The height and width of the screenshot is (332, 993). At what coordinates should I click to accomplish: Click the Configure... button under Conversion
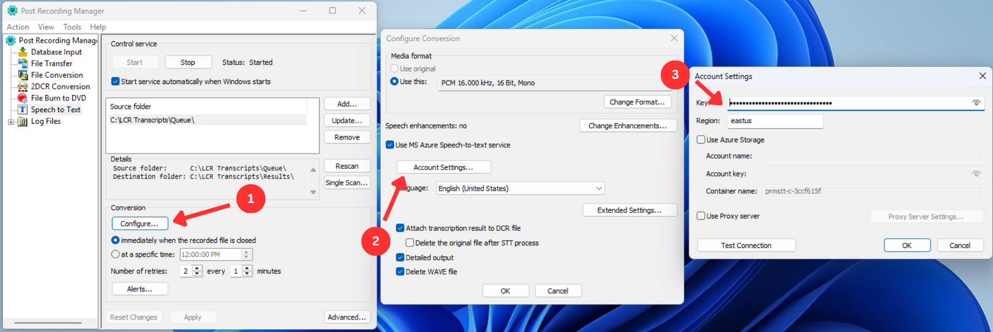tap(140, 223)
